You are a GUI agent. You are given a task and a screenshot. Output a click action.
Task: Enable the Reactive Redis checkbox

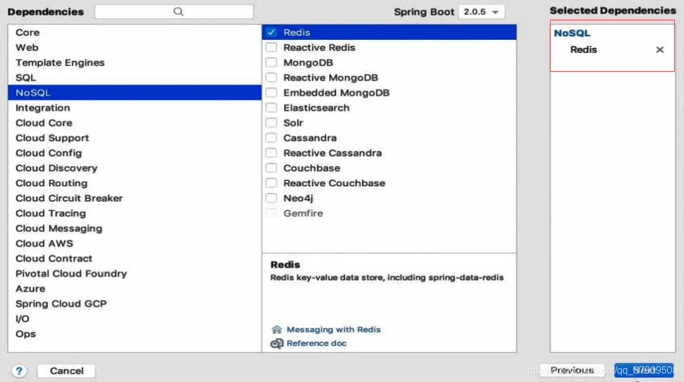(272, 47)
